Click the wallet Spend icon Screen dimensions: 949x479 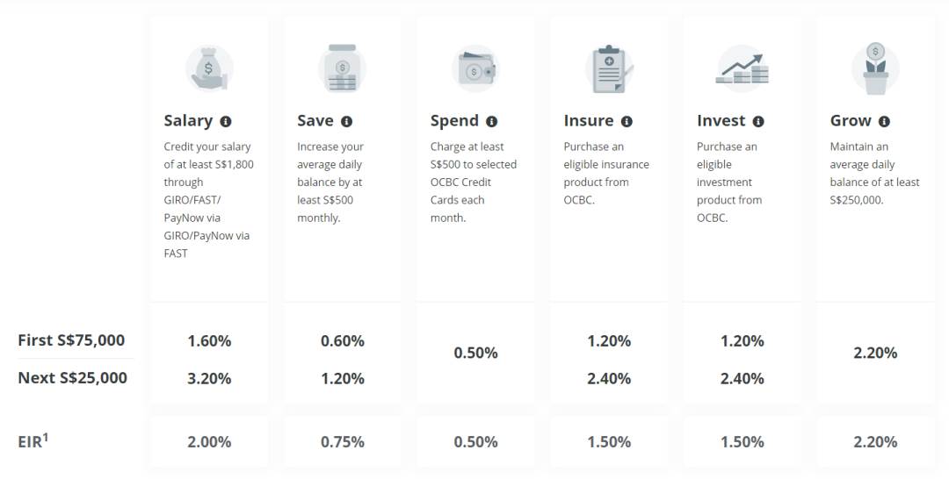475,68
